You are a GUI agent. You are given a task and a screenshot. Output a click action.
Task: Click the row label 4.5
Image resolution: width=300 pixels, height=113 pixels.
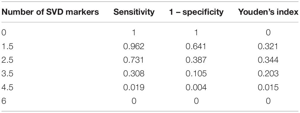7,87
